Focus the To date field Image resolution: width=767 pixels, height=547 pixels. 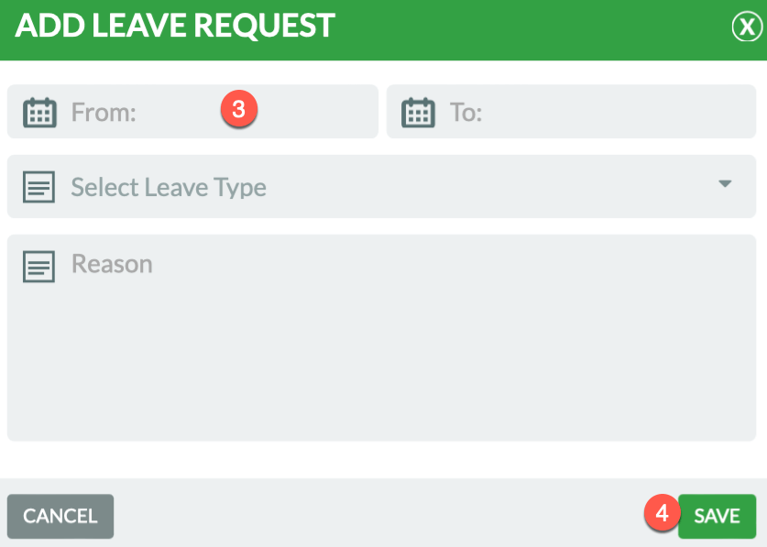pos(571,112)
